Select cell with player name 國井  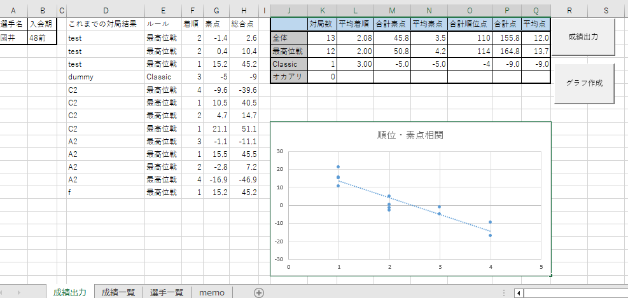pyautogui.click(x=14, y=38)
